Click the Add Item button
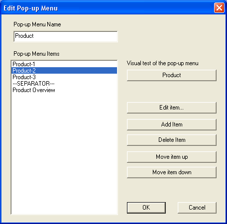The height and width of the screenshot is (224, 227). click(x=172, y=124)
